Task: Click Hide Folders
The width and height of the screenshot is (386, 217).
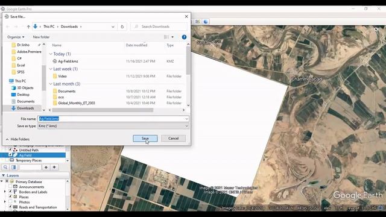Action: (17, 139)
